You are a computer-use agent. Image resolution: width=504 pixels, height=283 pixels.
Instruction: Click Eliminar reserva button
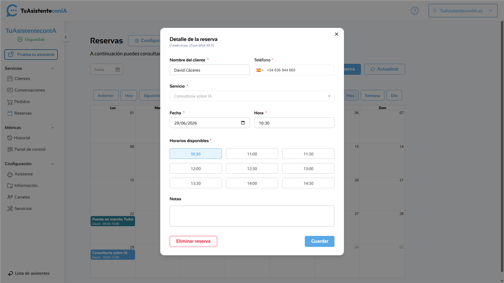pos(193,241)
